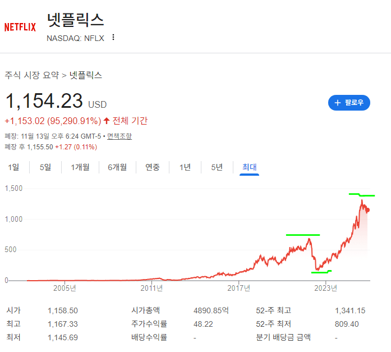Click the 2023년 x-axis label

tap(325, 288)
